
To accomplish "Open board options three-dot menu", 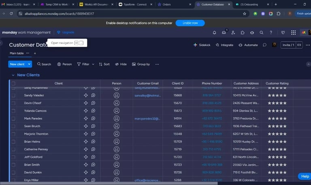I will point(308,45).
